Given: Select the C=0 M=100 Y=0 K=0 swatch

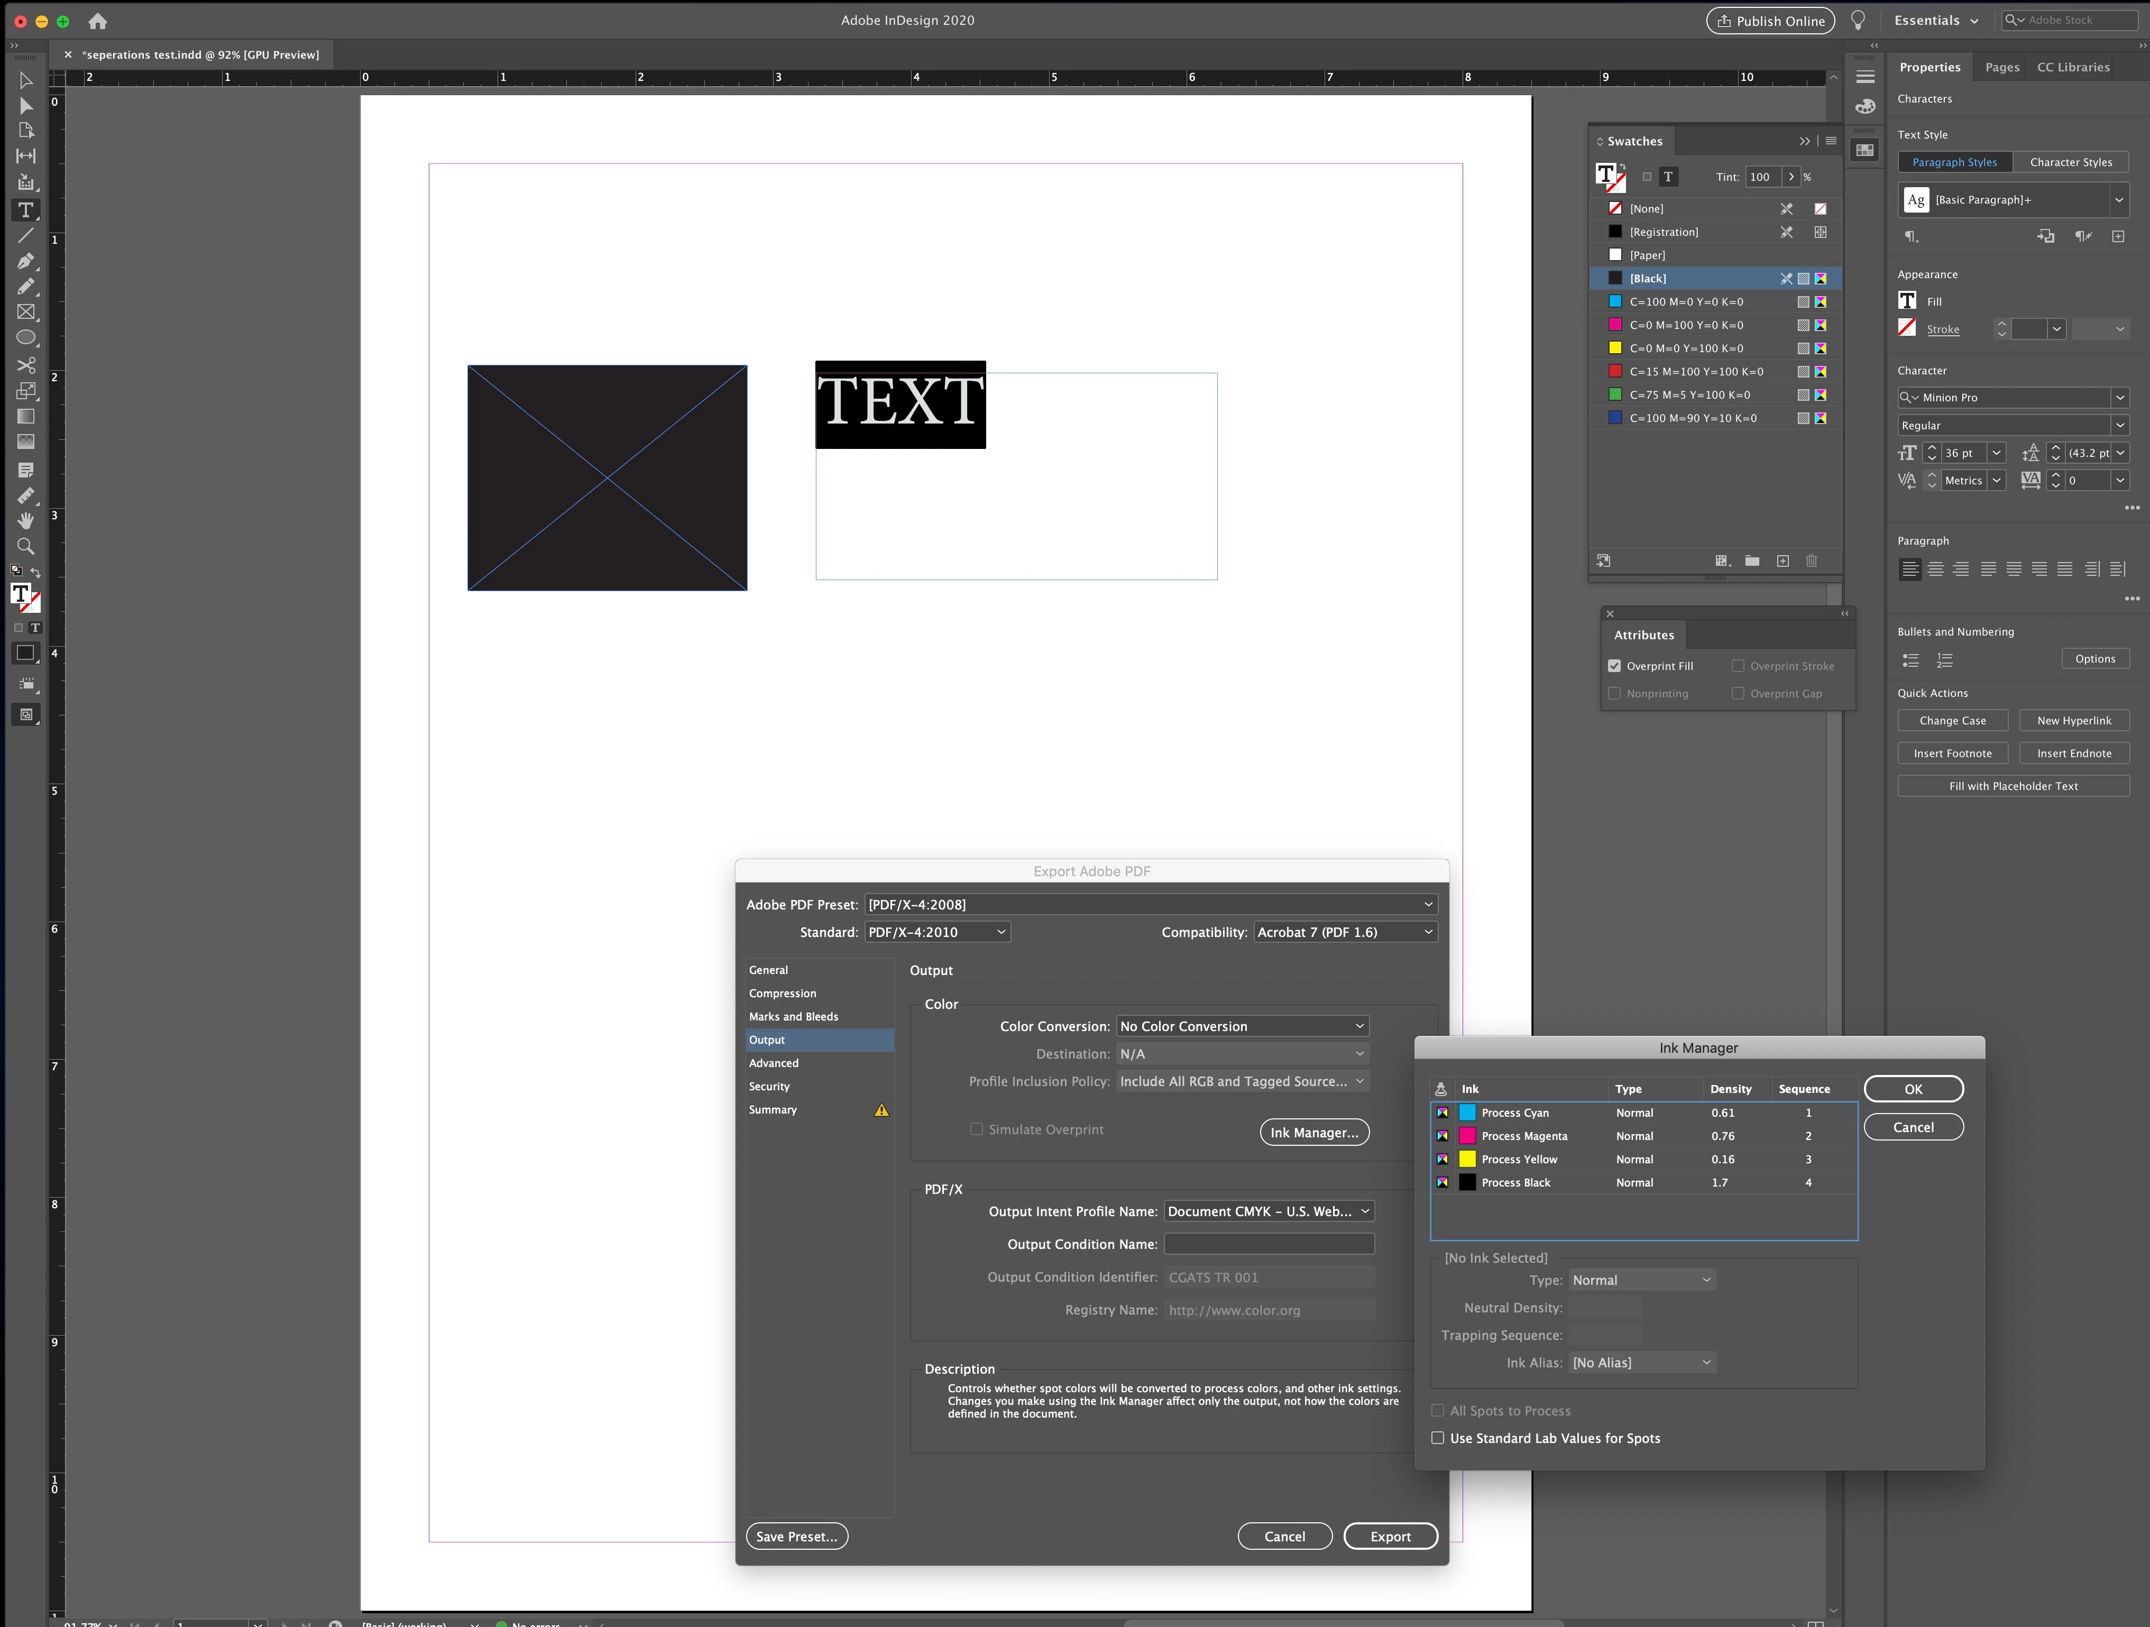Looking at the screenshot, I should pos(1685,326).
